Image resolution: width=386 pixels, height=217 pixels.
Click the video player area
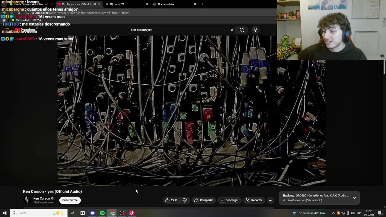pos(191,111)
